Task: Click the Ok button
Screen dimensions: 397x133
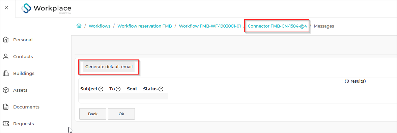Action: [x=121, y=114]
